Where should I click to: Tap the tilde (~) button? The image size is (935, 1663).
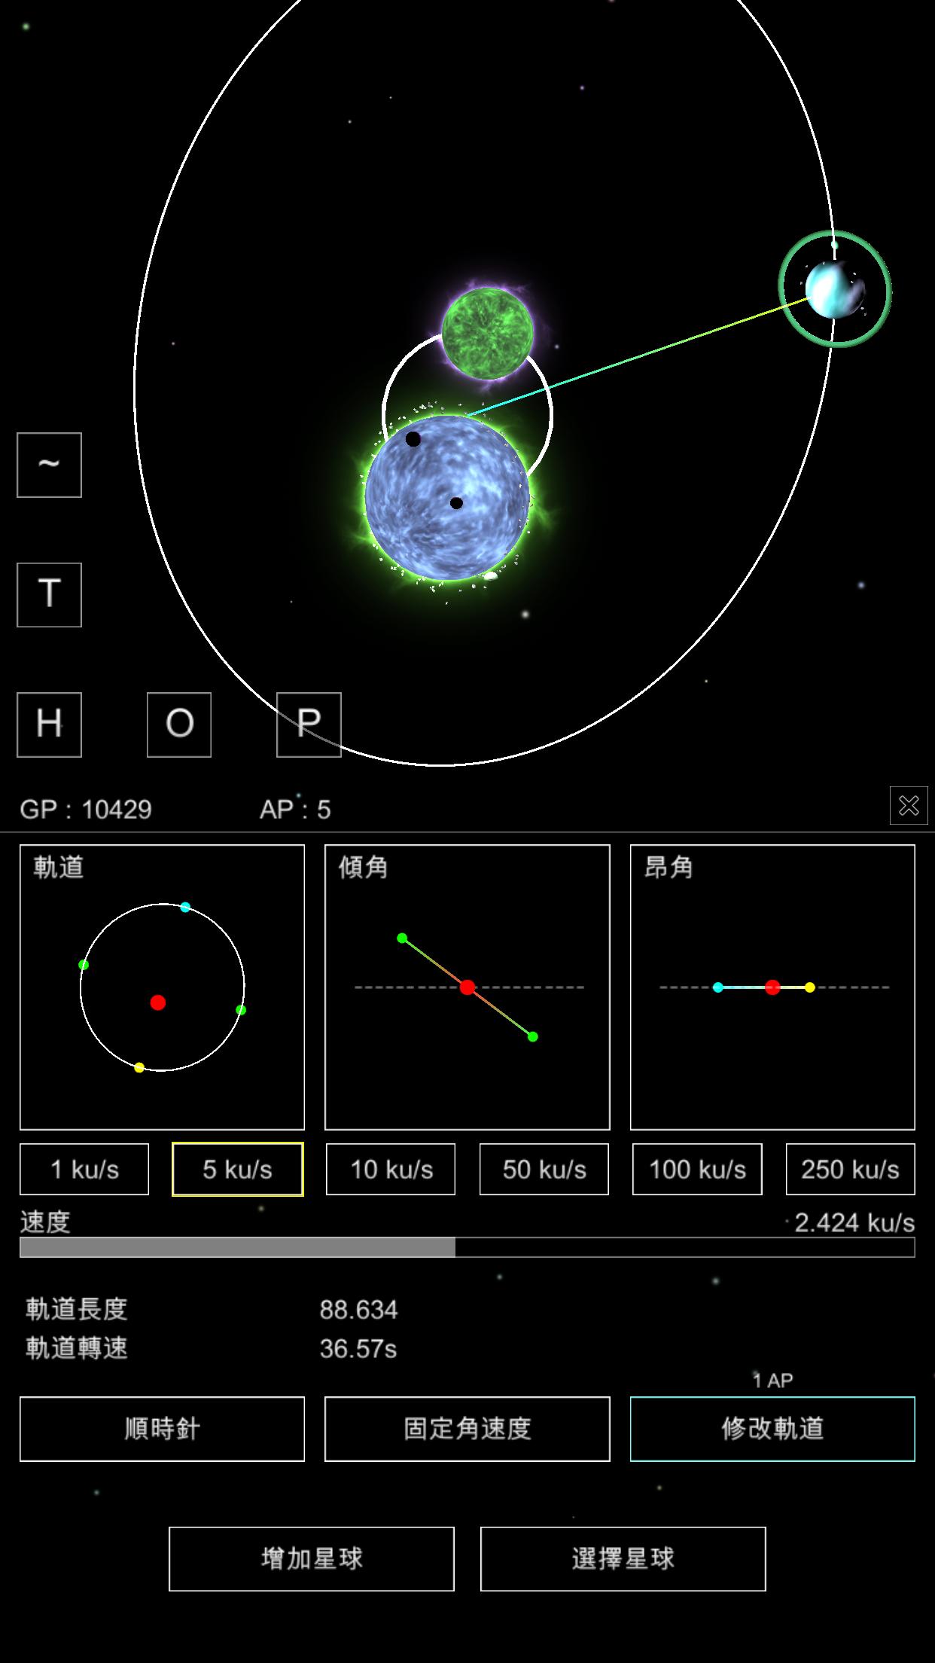49,465
